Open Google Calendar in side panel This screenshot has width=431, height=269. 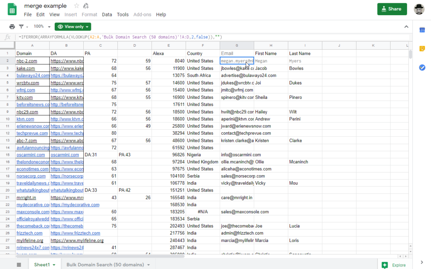click(x=422, y=30)
